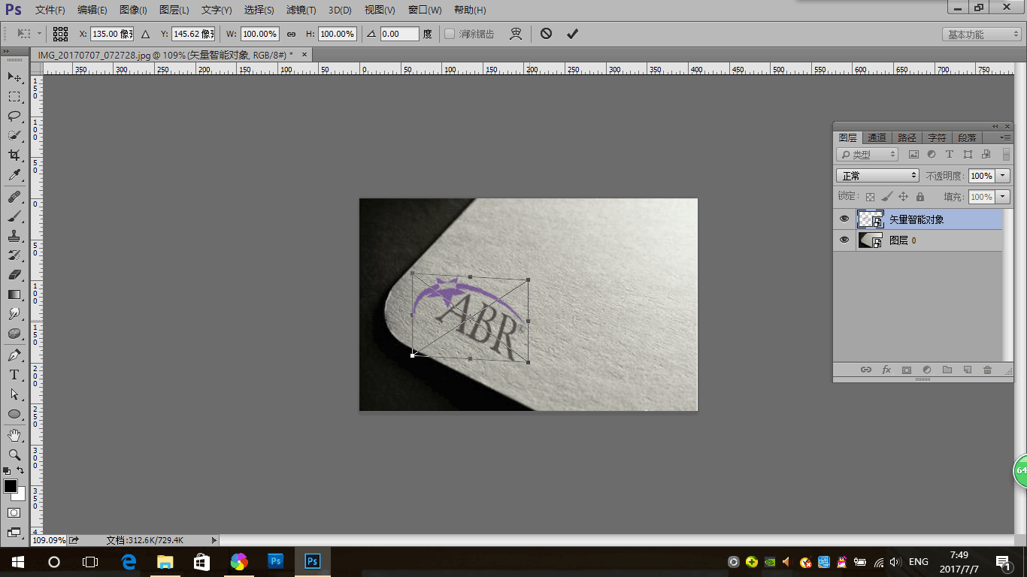Viewport: 1027px width, 577px height.
Task: Expand the 不透明度 opacity dropdown arrow
Action: 1003,176
